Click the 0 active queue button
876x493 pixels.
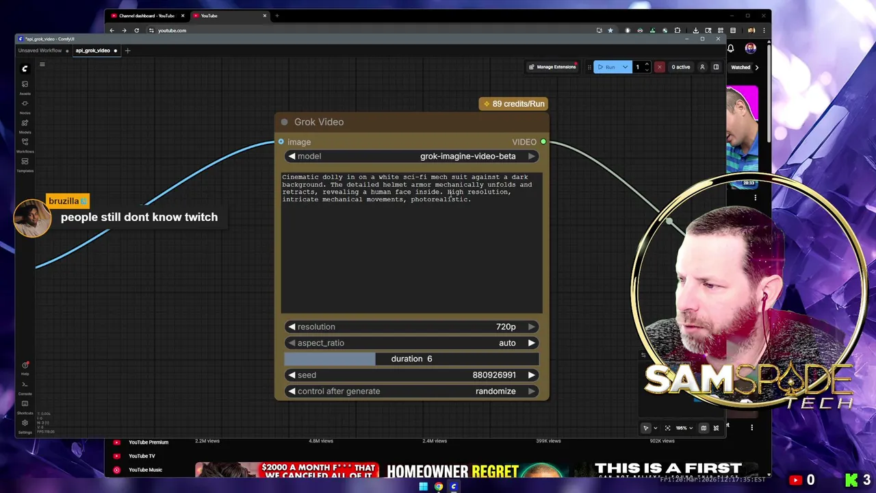click(x=680, y=67)
